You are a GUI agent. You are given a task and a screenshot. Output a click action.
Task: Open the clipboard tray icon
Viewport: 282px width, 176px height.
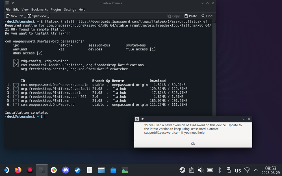[x=192, y=170]
